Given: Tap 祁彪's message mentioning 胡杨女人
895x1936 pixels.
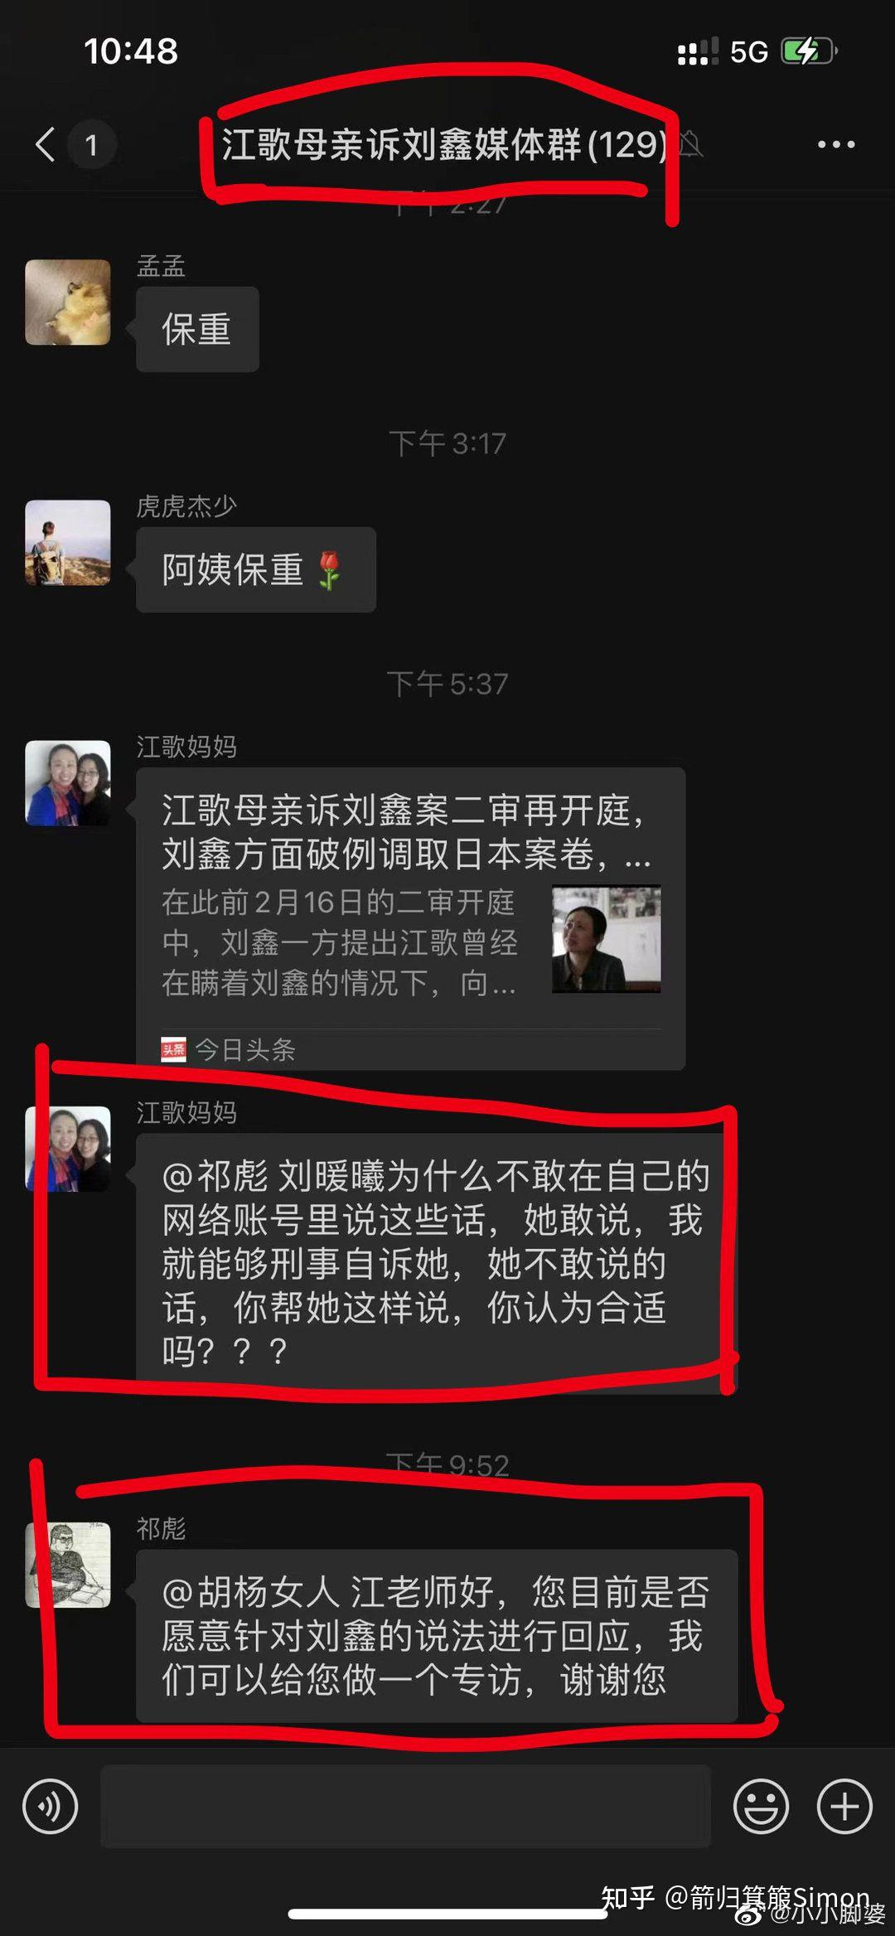Looking at the screenshot, I should [x=437, y=1635].
